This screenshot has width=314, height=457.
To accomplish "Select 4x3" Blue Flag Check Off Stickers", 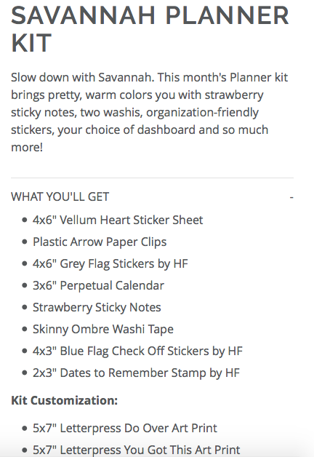I will pyautogui.click(x=137, y=351).
